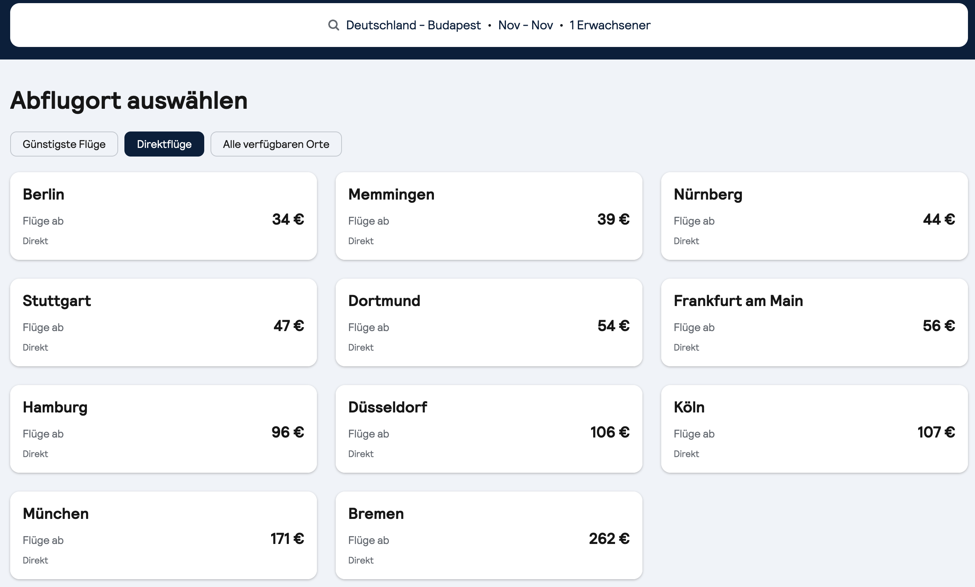Click the search magnifier icon
The image size is (975, 587).
point(333,25)
